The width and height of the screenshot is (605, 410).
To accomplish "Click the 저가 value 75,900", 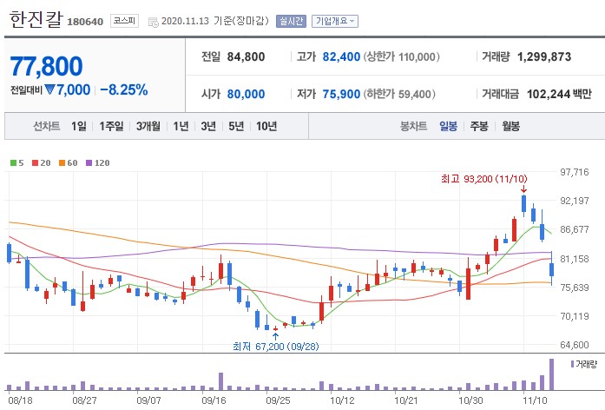I will pos(341,94).
